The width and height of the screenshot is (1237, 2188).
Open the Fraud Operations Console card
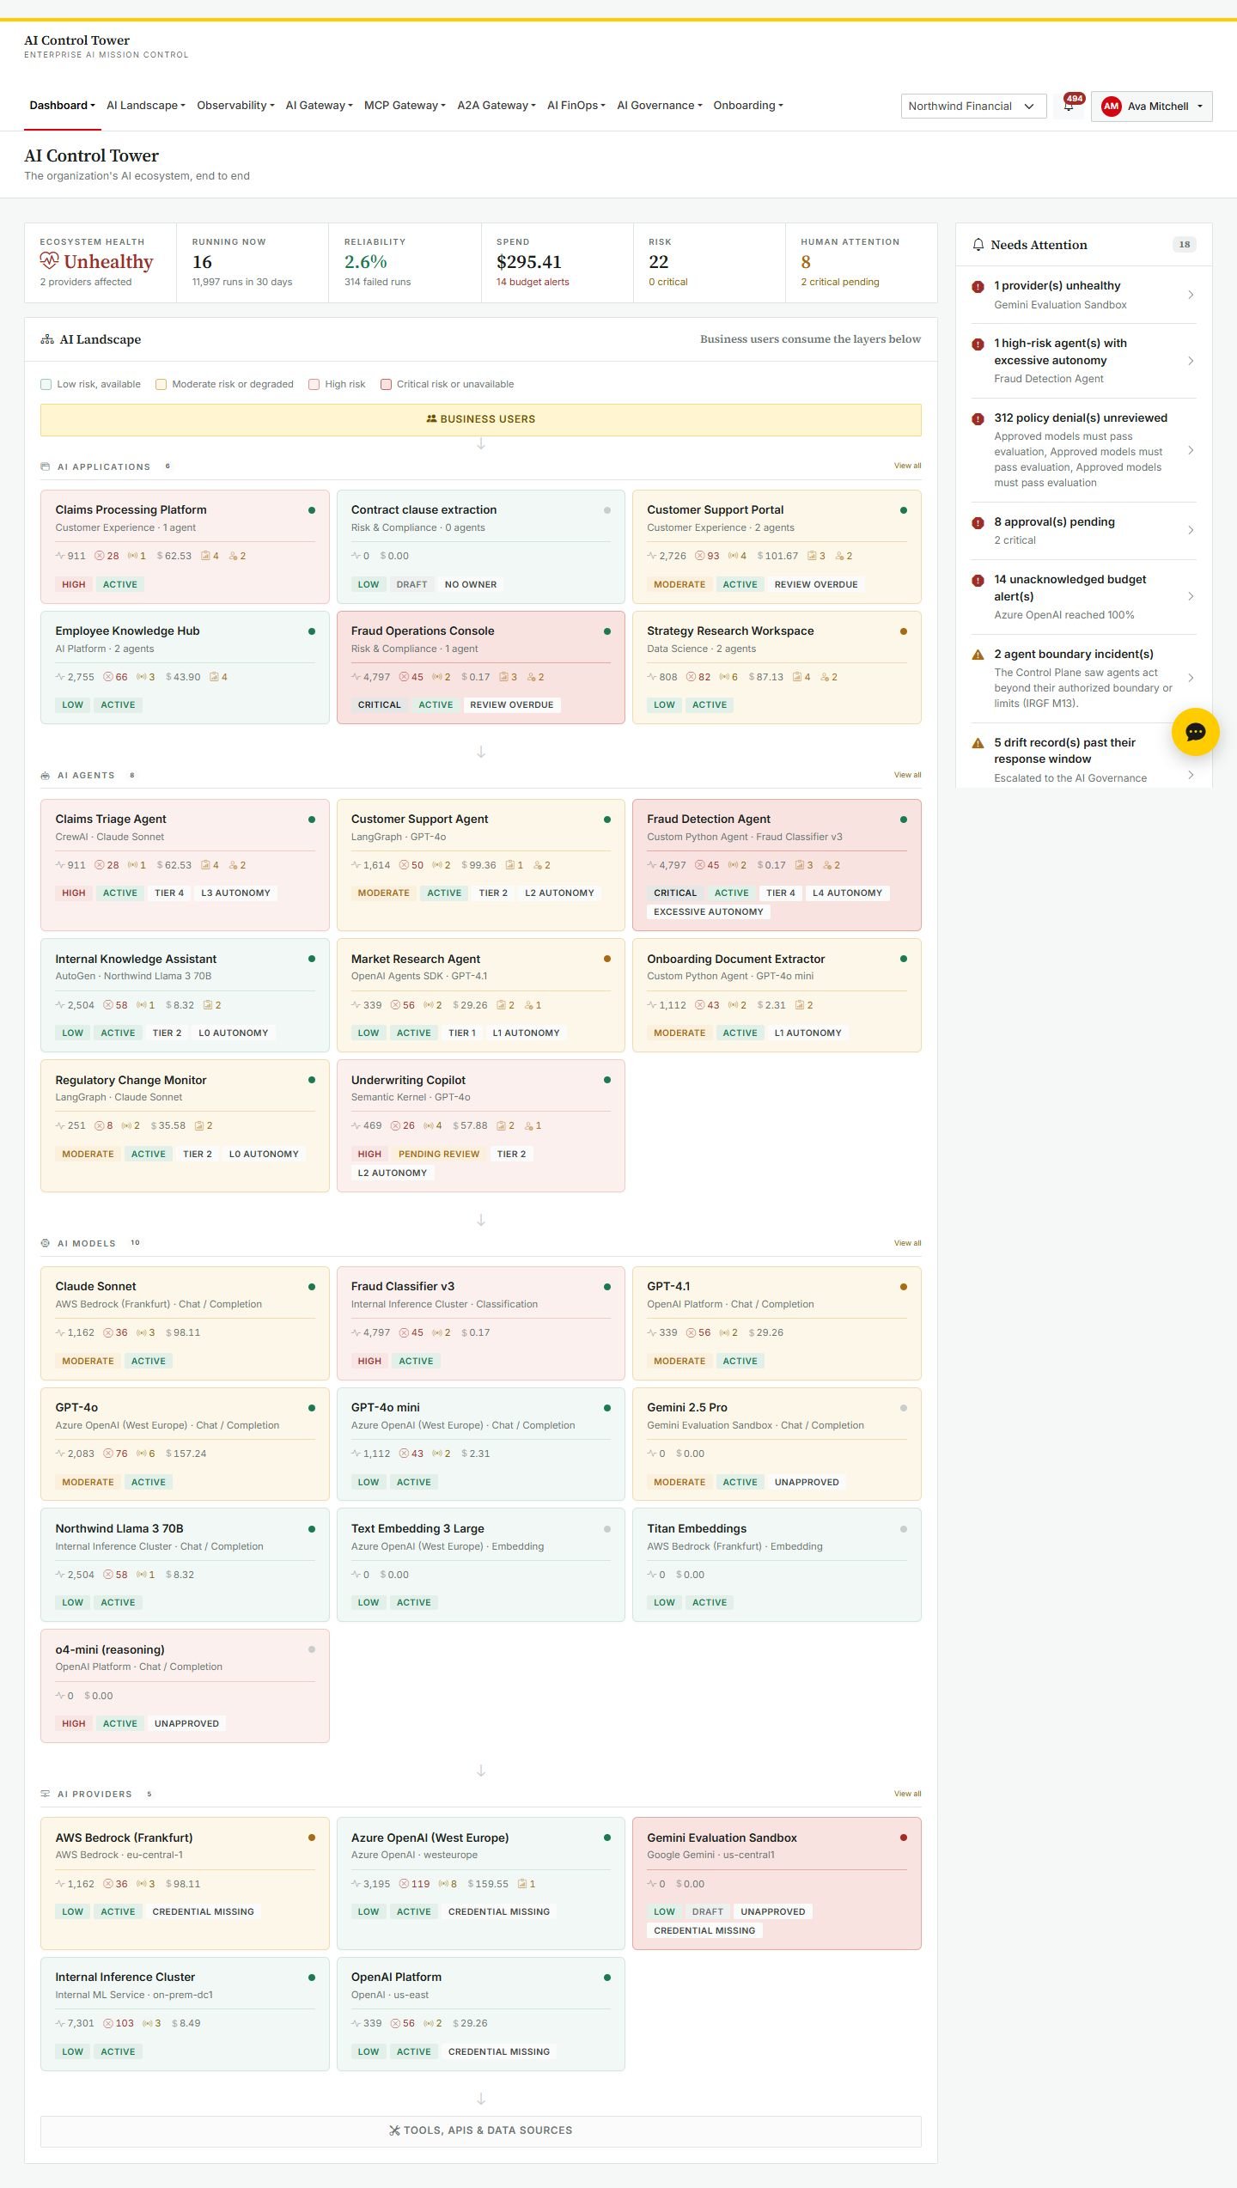[x=481, y=667]
